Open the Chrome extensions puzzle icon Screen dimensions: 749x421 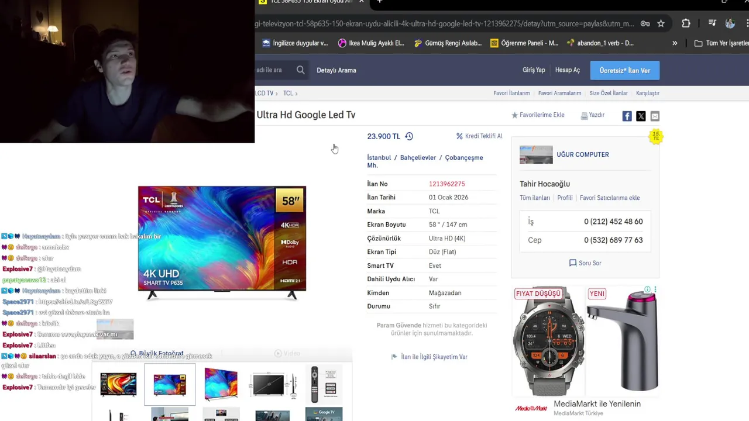(x=686, y=23)
